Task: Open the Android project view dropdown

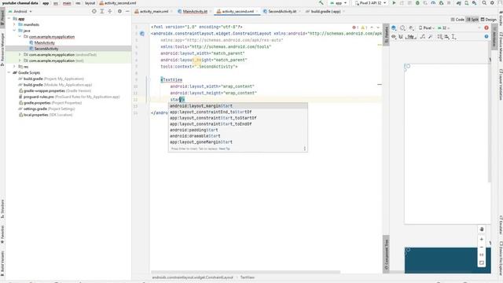Action: point(20,11)
